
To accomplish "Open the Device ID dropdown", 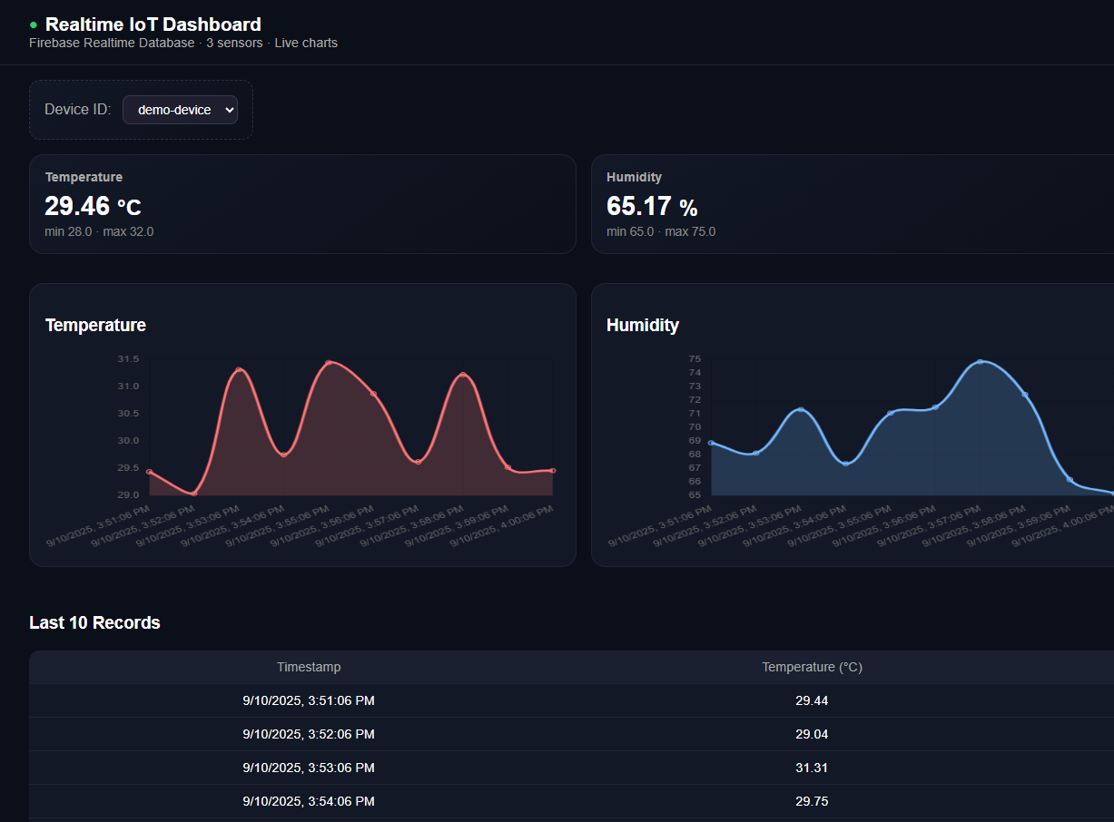I will 180,110.
